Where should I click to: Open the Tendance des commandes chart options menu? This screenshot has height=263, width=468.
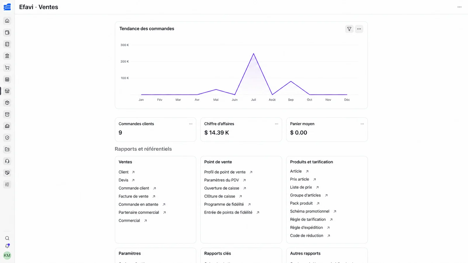coord(359,29)
